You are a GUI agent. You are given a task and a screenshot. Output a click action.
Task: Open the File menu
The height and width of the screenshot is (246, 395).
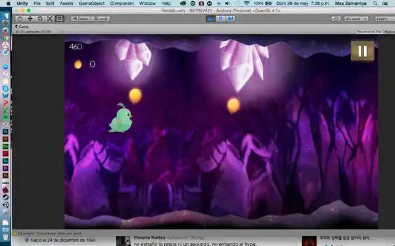pos(37,3)
